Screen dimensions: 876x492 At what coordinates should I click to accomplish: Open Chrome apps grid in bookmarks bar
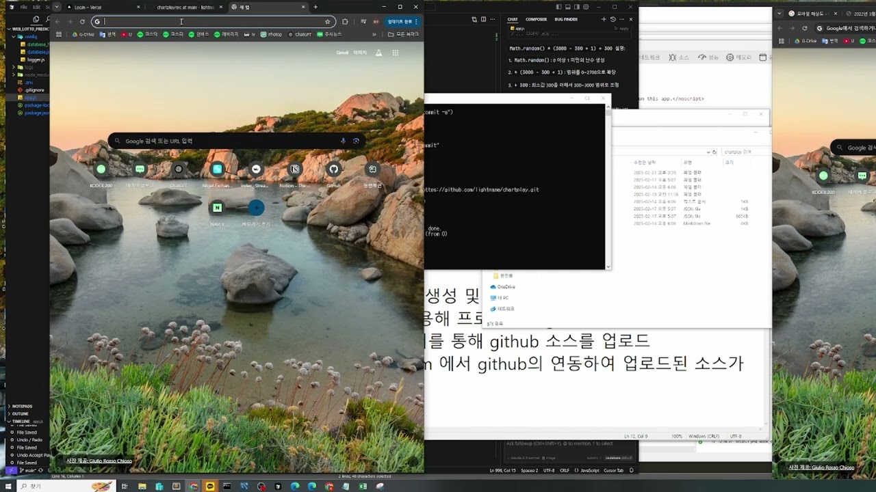[x=59, y=33]
